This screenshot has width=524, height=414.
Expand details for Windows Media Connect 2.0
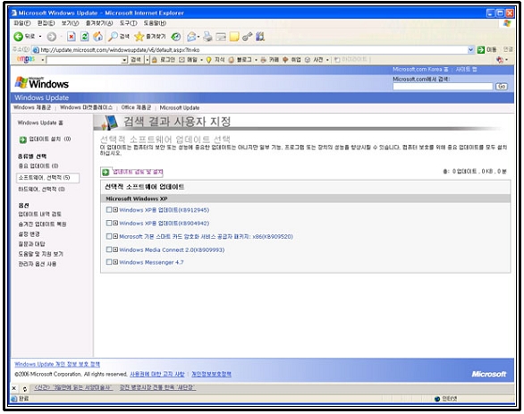(x=115, y=249)
